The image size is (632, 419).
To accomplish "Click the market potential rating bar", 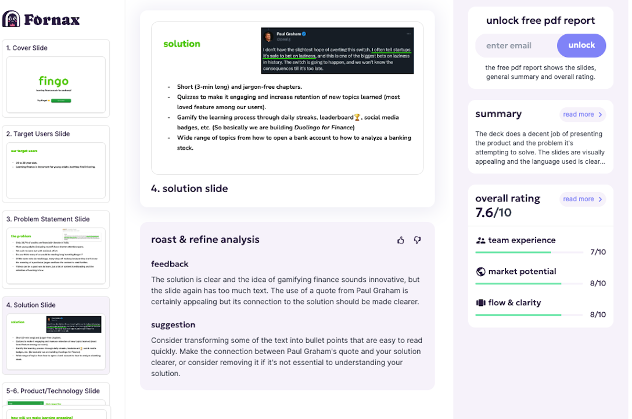I will [529, 284].
